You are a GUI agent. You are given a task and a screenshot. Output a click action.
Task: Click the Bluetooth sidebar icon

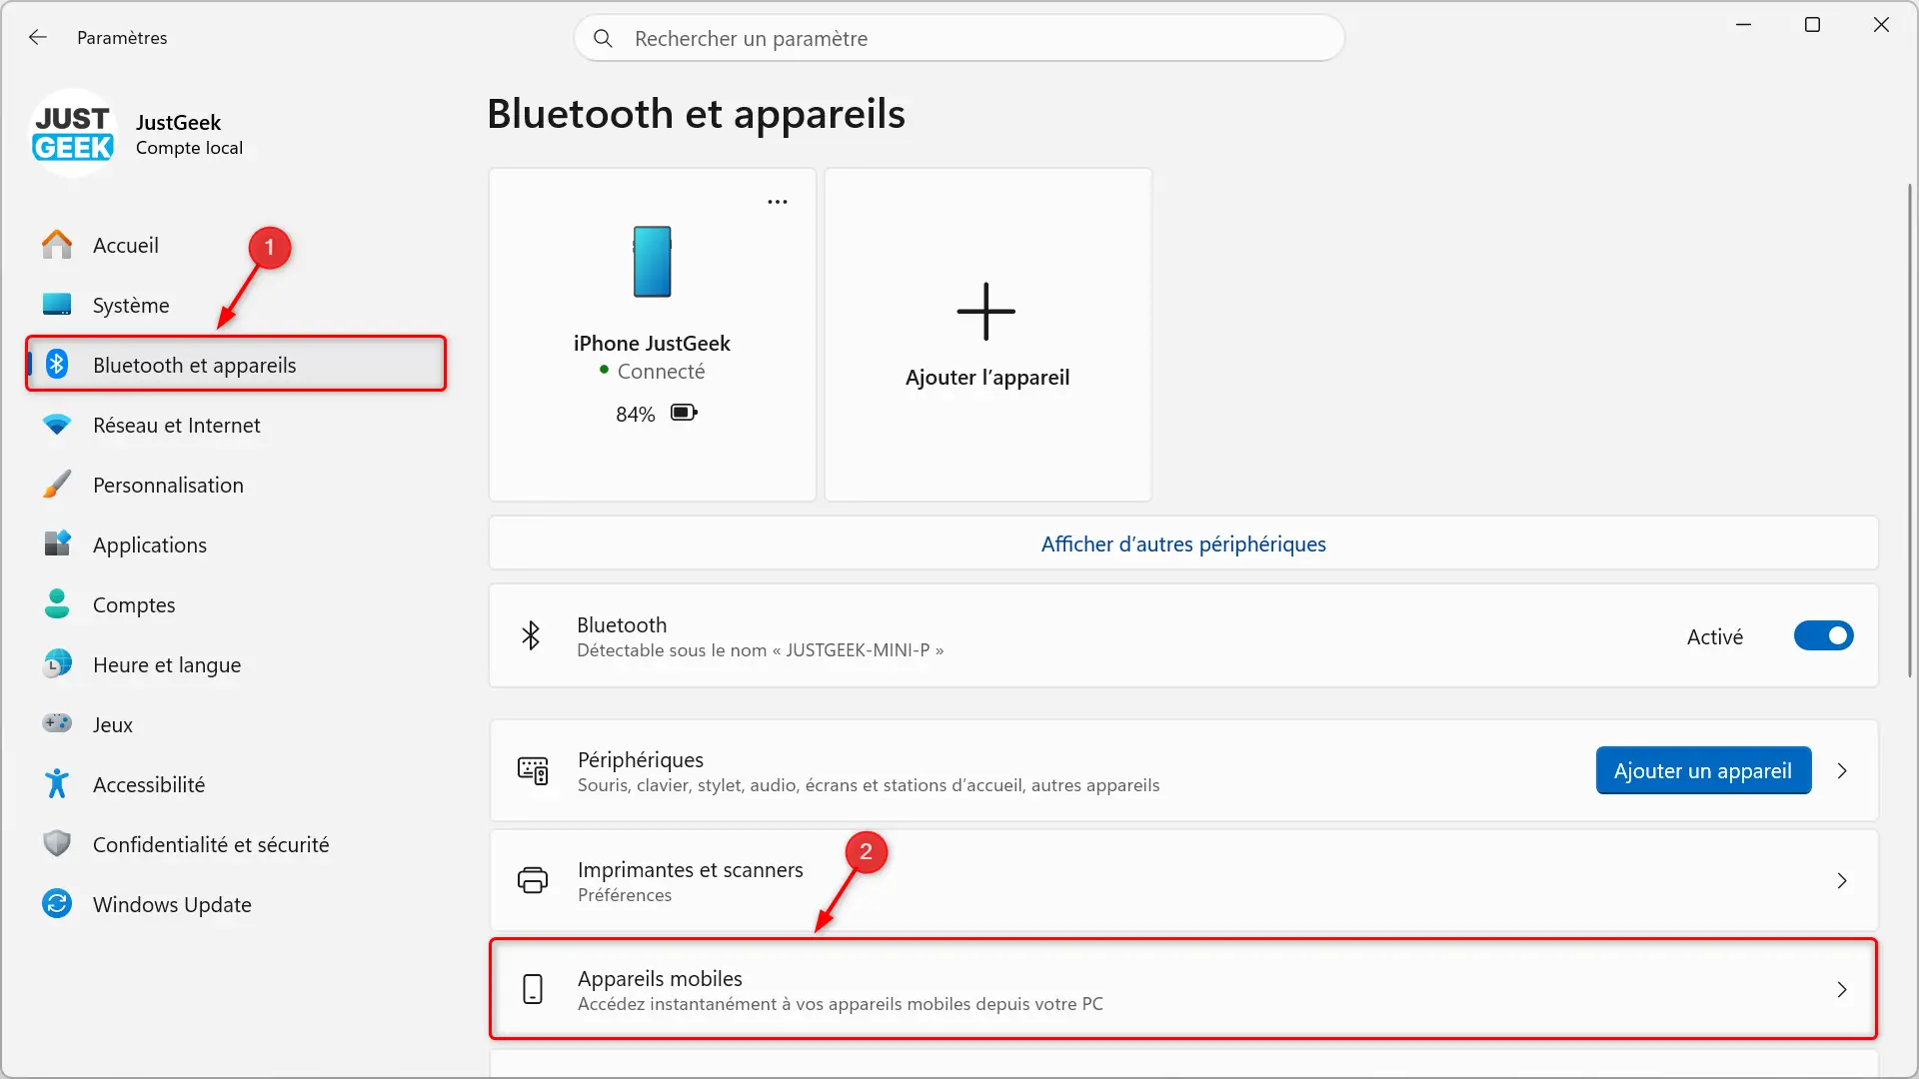point(57,365)
